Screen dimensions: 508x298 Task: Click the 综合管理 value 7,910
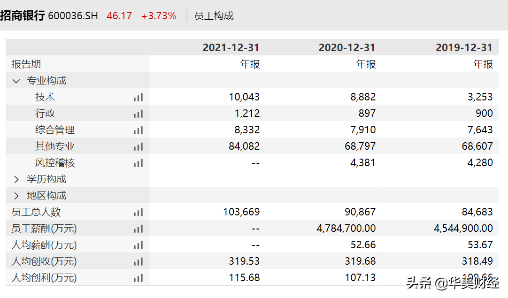coord(363,130)
